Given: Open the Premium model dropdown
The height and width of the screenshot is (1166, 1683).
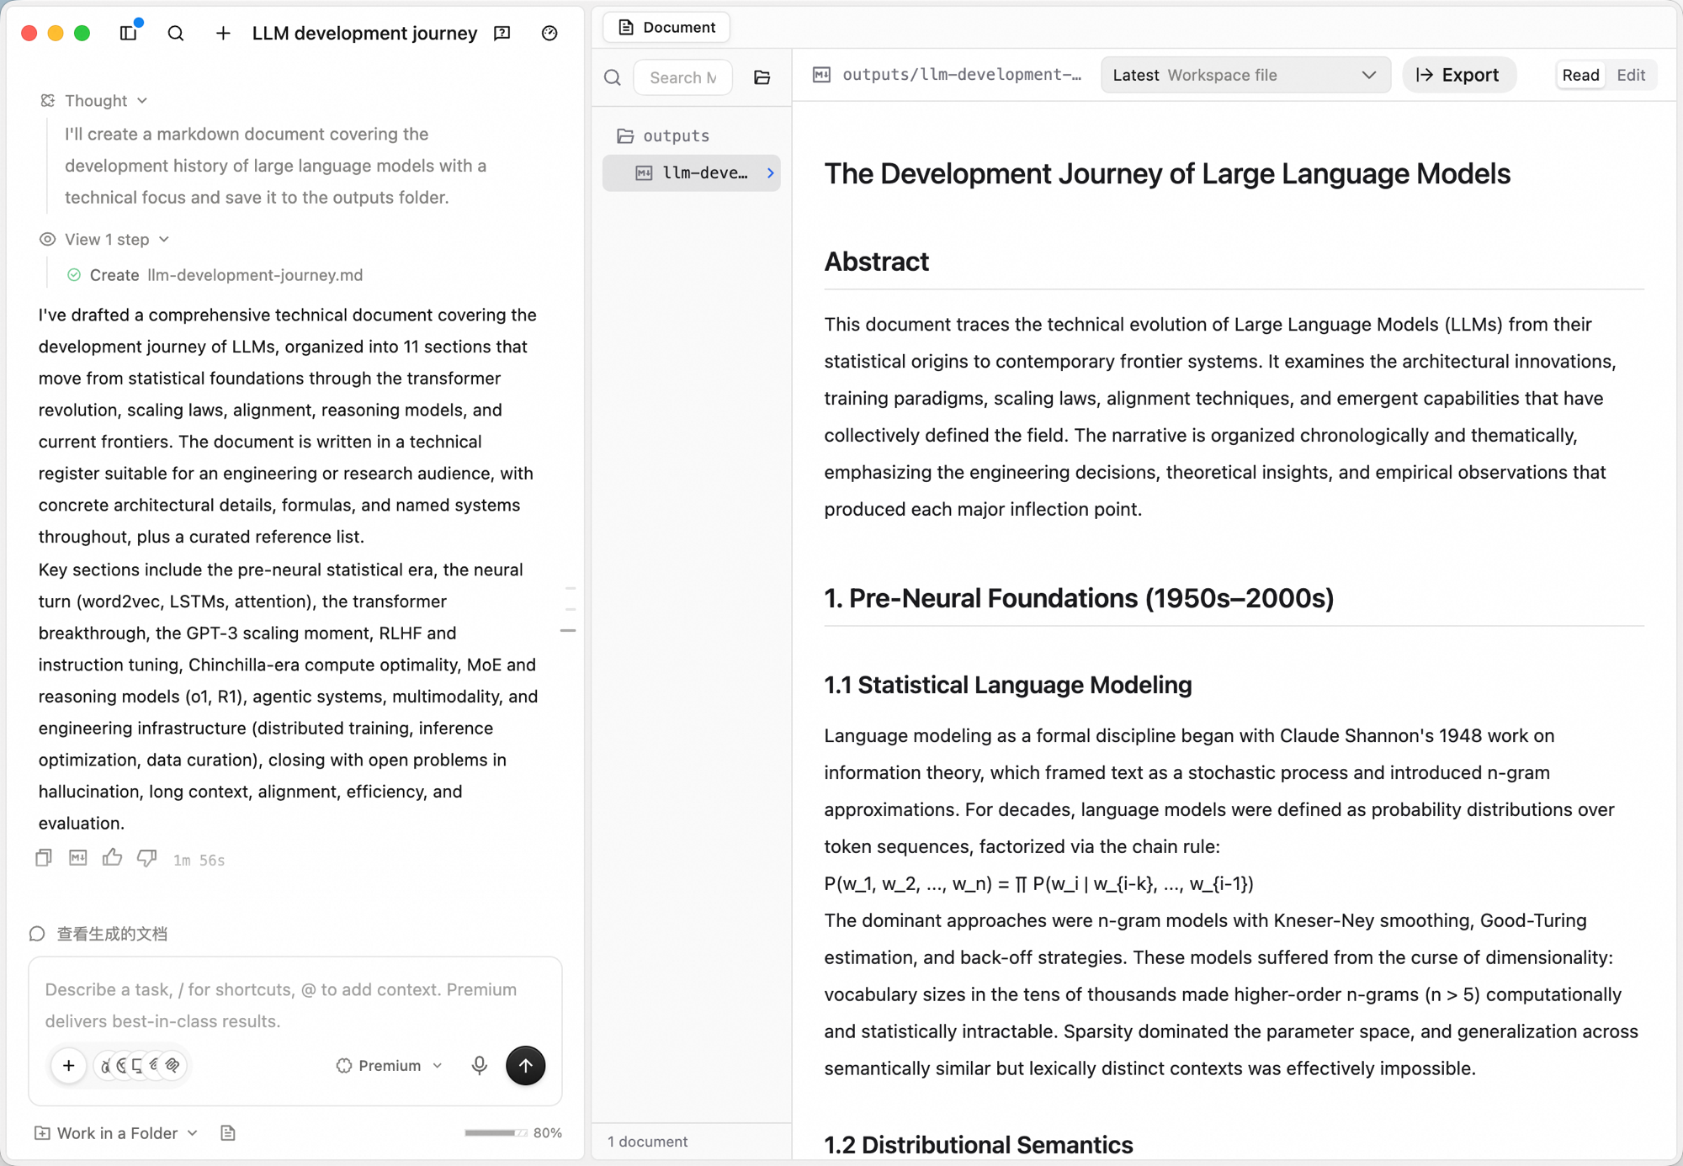Looking at the screenshot, I should click(390, 1065).
